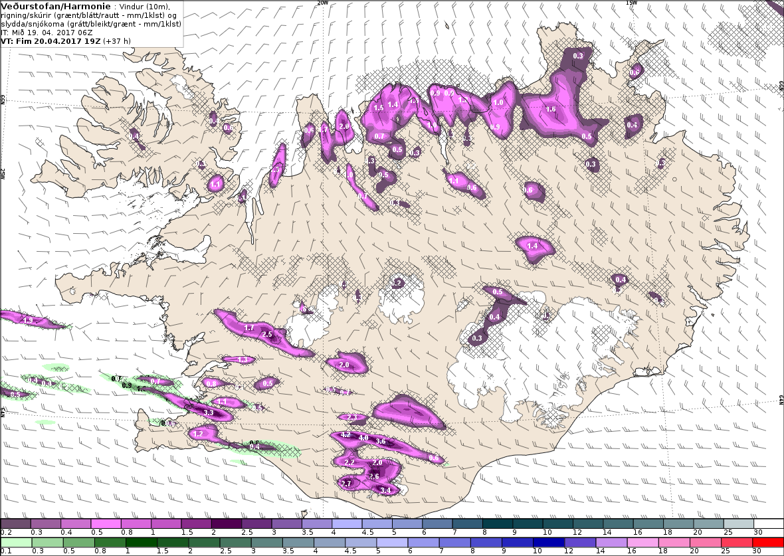Click the 1.6 value in the northeast snow area
This screenshot has width=784, height=556.
(x=551, y=109)
